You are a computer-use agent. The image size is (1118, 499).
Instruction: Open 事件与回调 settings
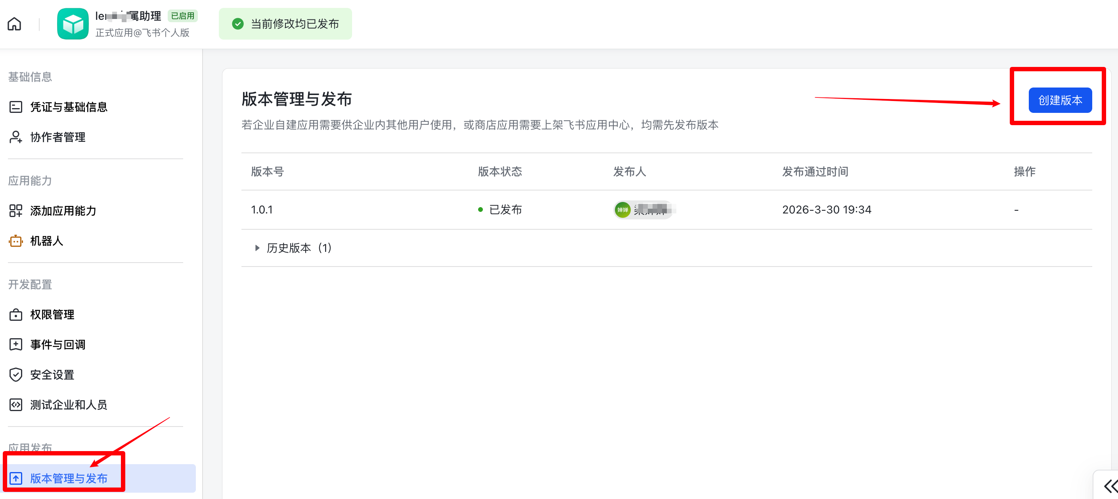pos(57,345)
